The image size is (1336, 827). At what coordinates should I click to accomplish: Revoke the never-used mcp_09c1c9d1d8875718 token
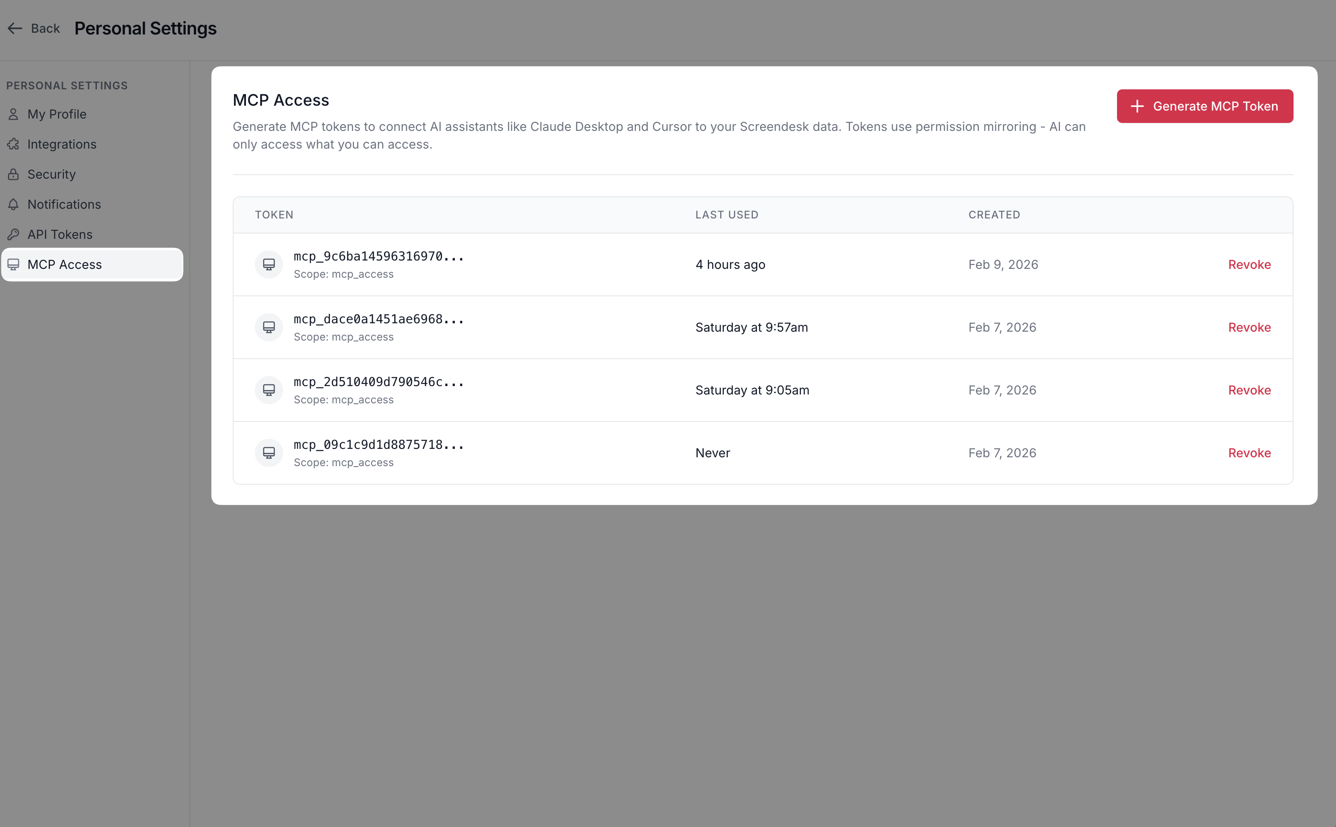pos(1249,453)
